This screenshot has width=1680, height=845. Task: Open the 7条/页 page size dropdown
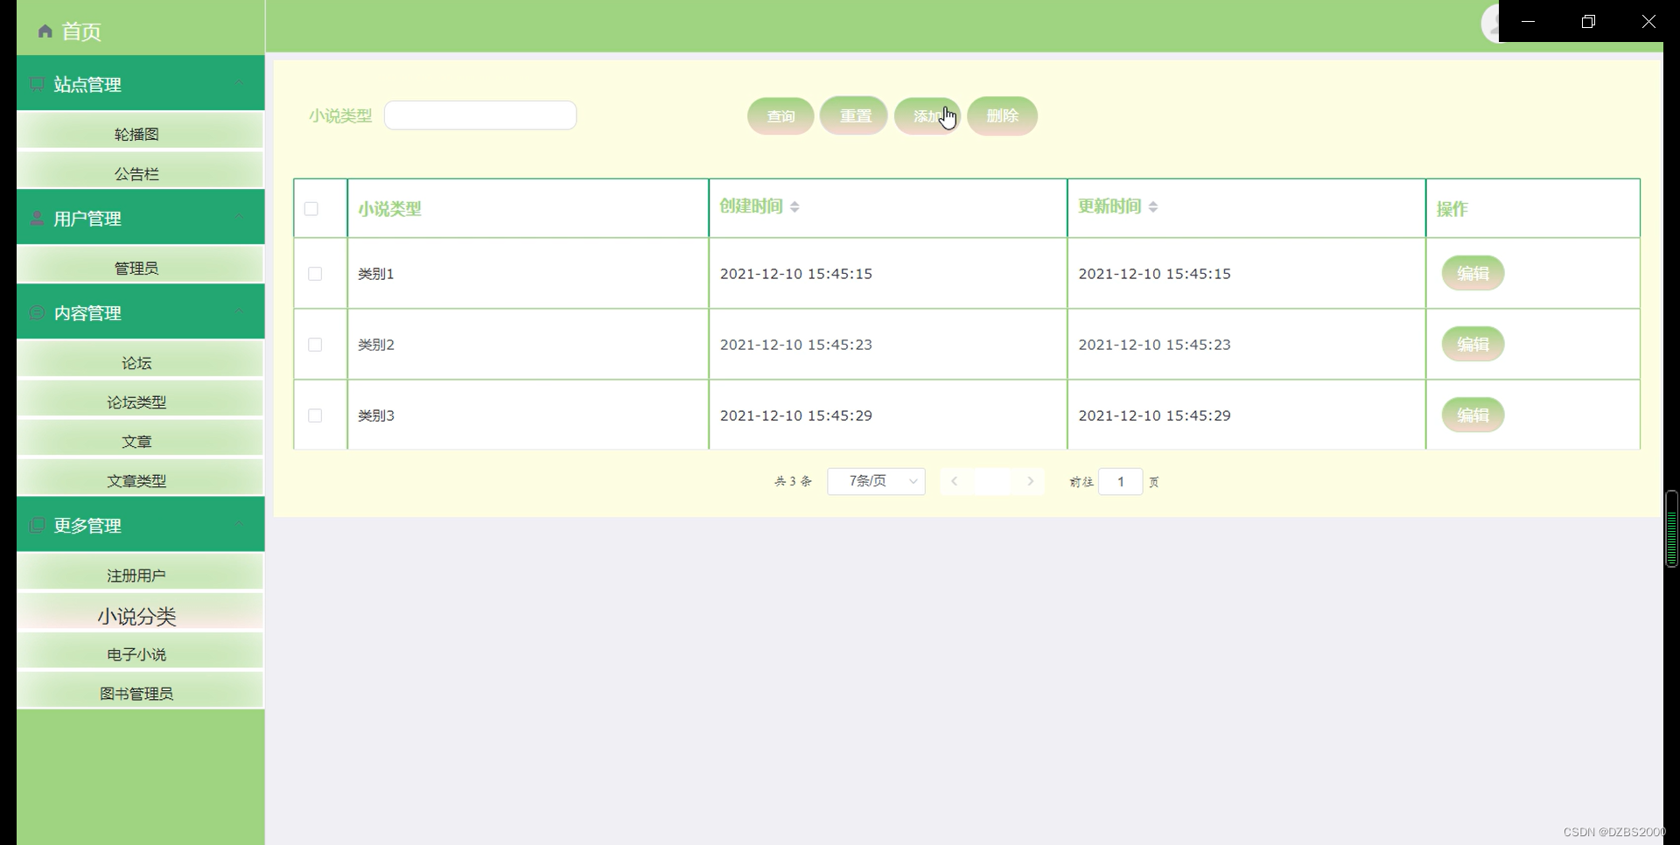[876, 481]
